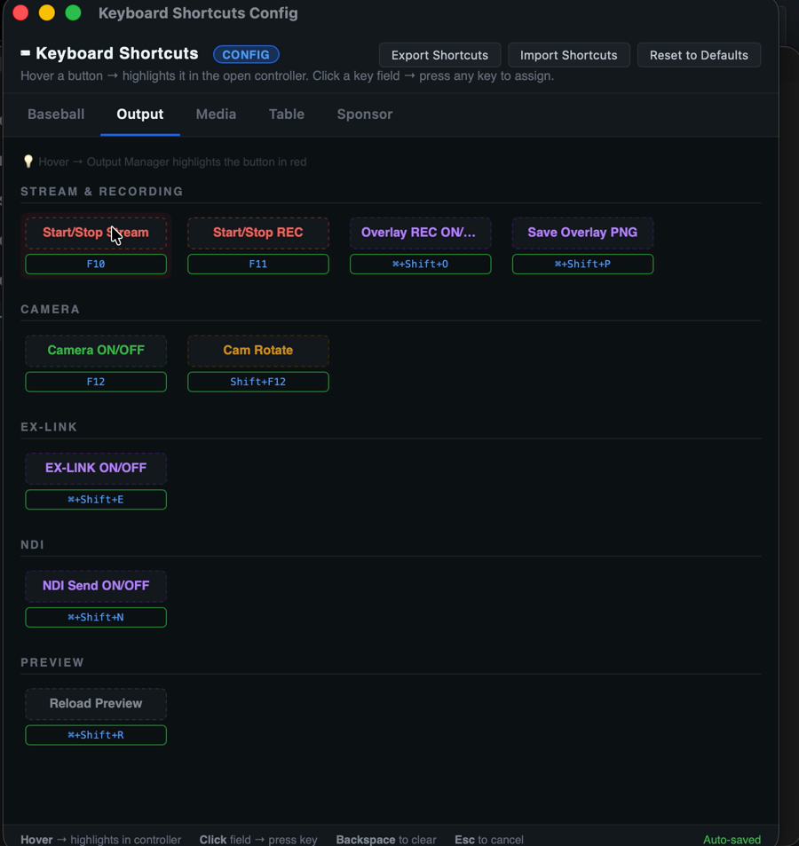Edit the ⌘+Shift+E key field
Image resolution: width=799 pixels, height=846 pixels.
click(96, 499)
